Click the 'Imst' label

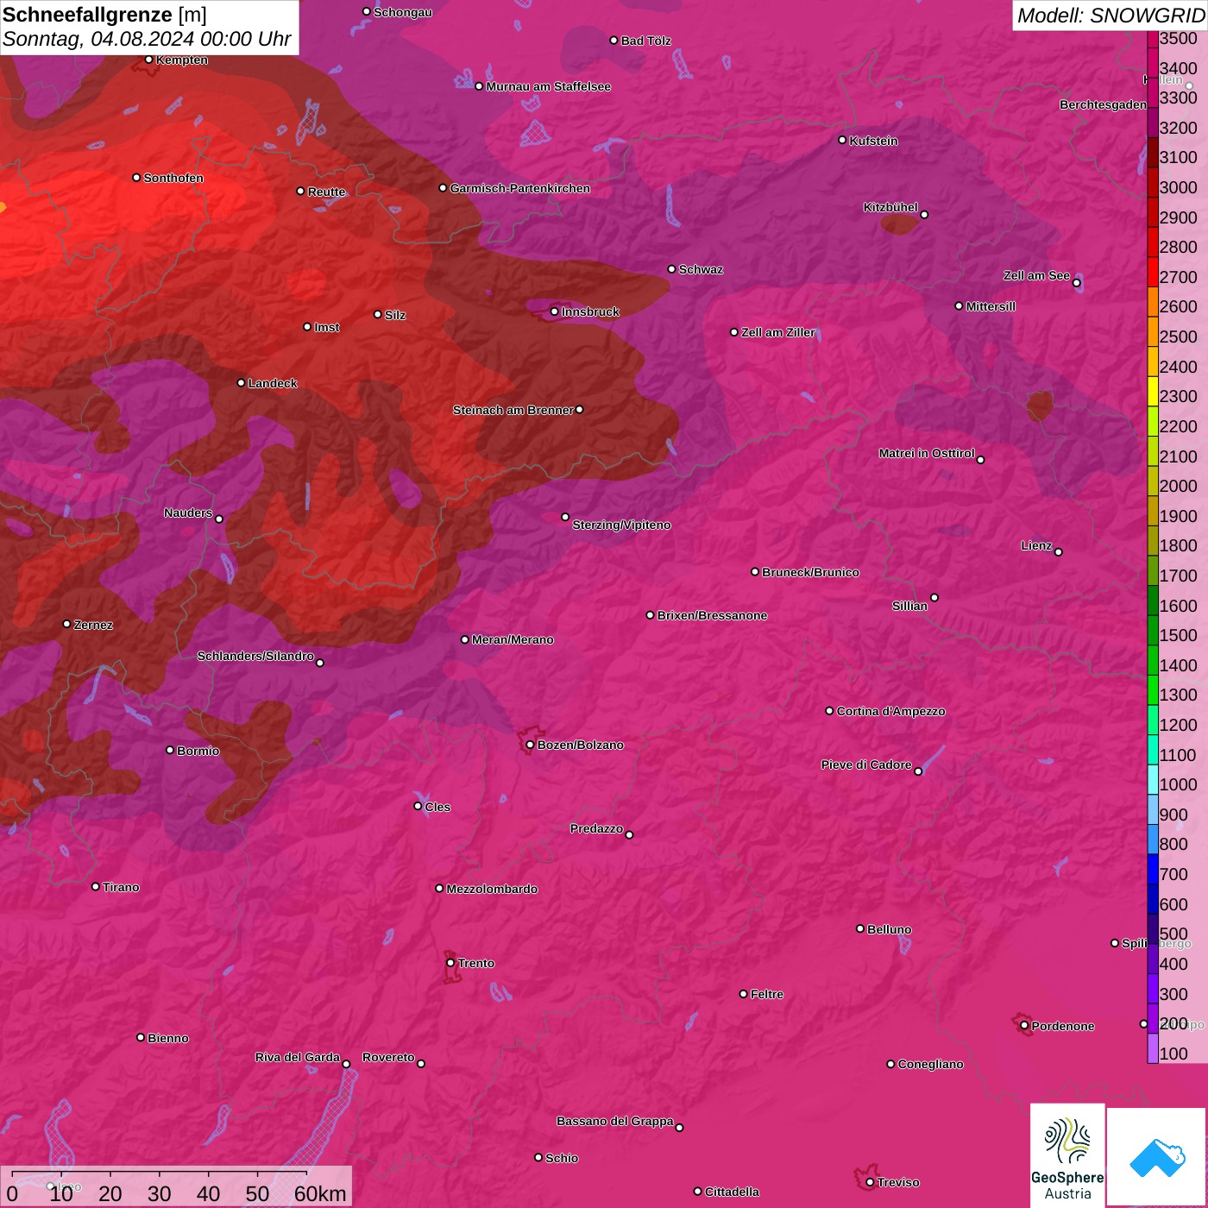pos(327,327)
